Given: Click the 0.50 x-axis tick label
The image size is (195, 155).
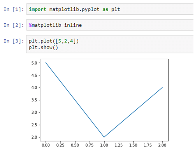Looking at the screenshot, I should 75,145.
